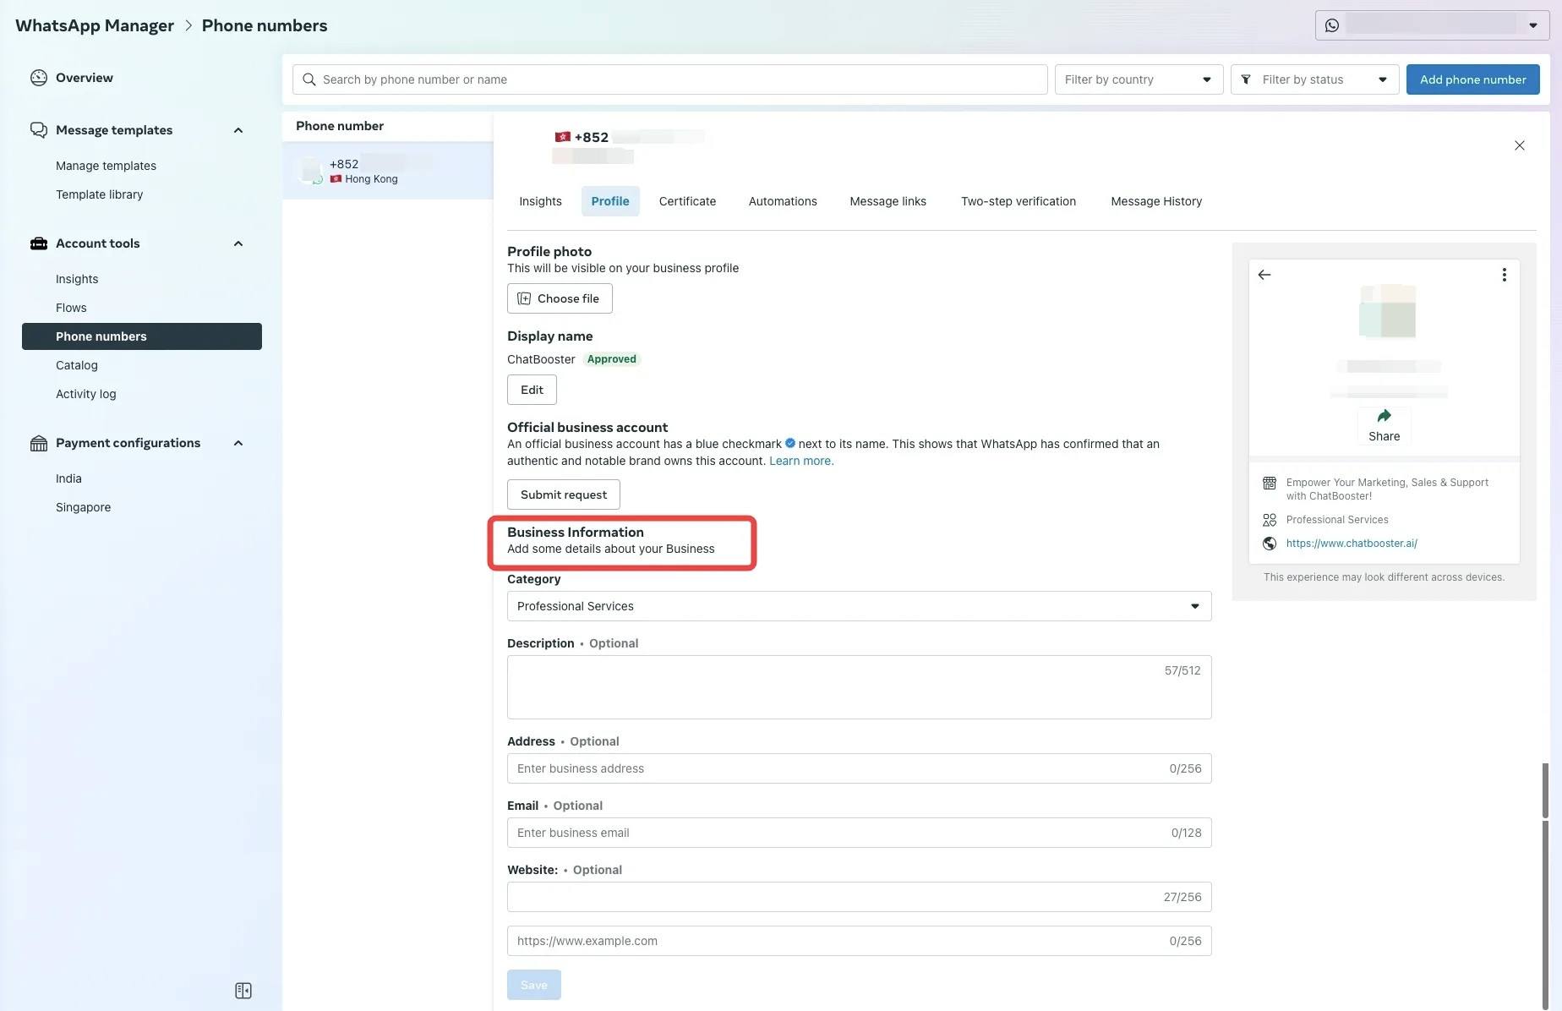This screenshot has width=1562, height=1011.
Task: Open Singapore payment configuration
Action: (83, 507)
